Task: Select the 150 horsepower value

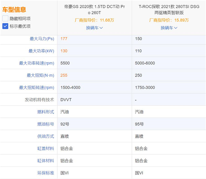Action: click(138, 39)
